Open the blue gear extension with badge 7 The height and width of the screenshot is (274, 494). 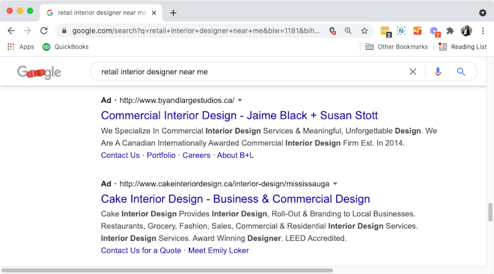[x=435, y=31]
